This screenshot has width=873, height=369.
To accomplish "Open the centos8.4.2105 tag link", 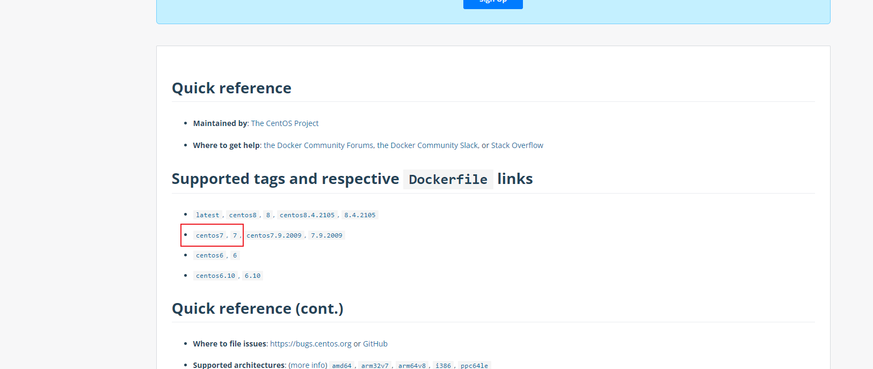I will point(307,215).
